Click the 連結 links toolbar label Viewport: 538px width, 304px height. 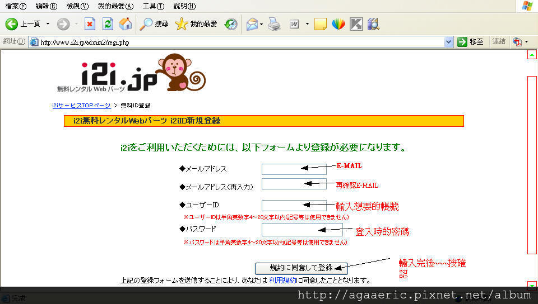click(x=499, y=41)
